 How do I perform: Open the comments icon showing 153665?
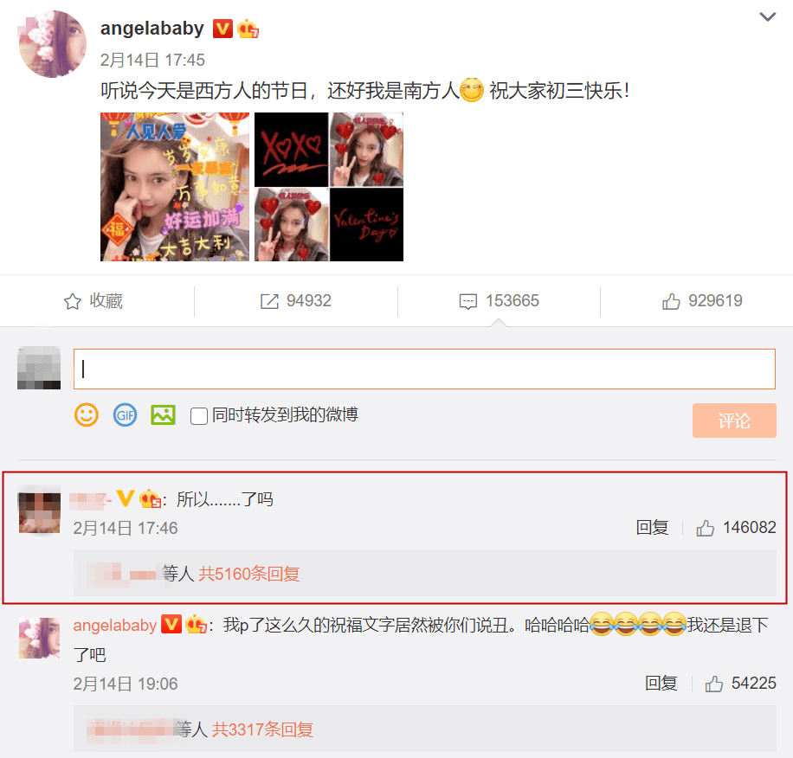[x=467, y=301]
